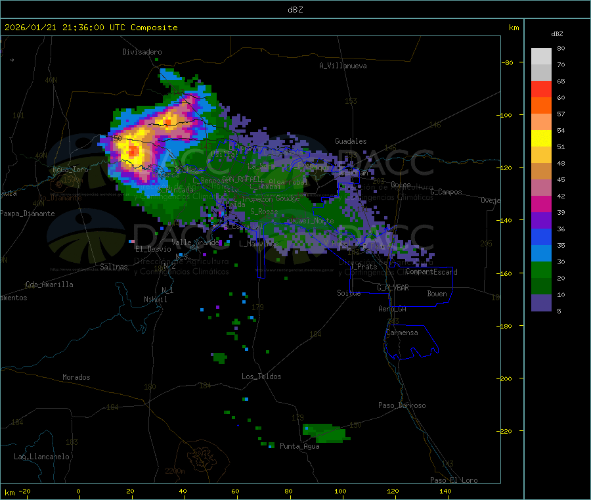Click the dBZ heading above color scale
Viewport: 591px width, 500px height.
(x=557, y=34)
